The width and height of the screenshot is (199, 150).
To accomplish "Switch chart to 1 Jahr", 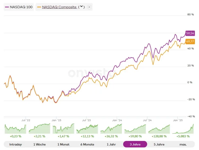I will click(111, 144).
